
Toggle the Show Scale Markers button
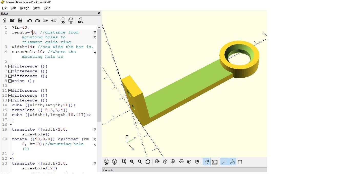(232, 162)
